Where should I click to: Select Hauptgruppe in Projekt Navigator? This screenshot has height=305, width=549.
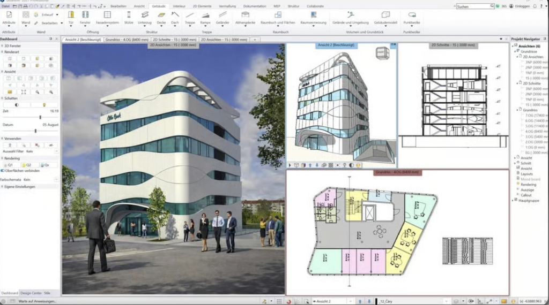(529, 201)
